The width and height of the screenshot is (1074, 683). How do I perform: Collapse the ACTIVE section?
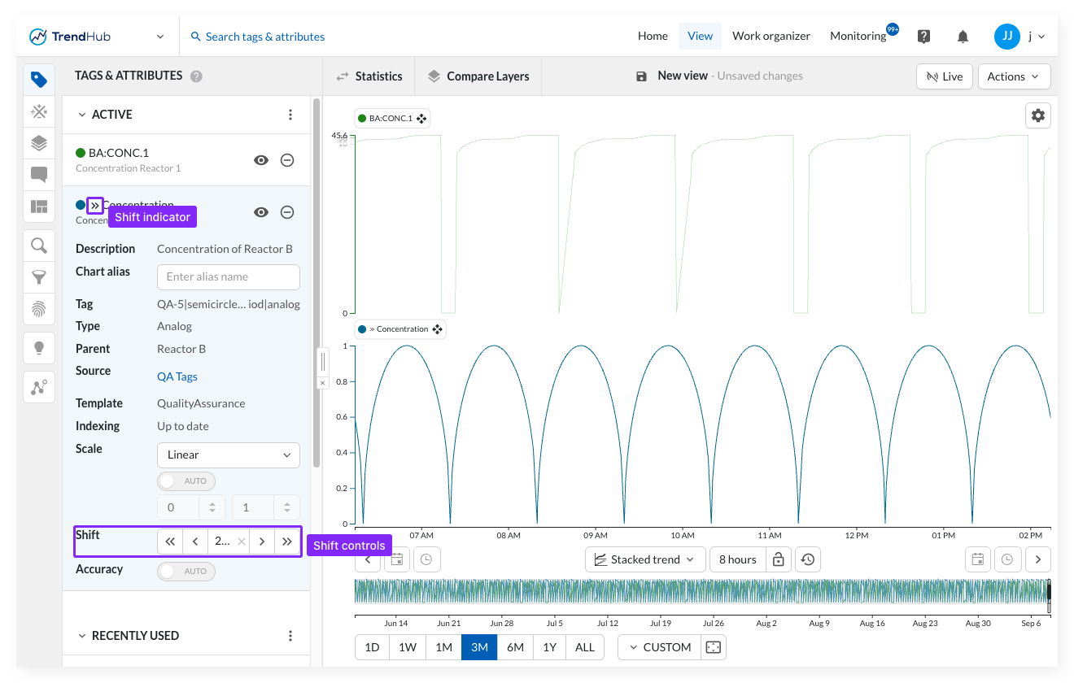(x=82, y=115)
